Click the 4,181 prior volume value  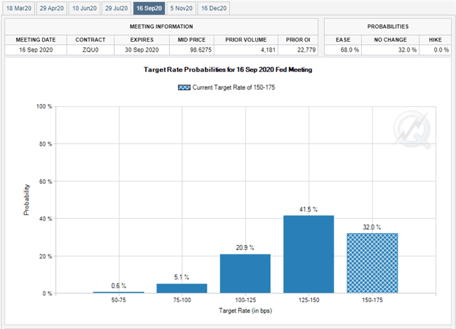tap(268, 50)
